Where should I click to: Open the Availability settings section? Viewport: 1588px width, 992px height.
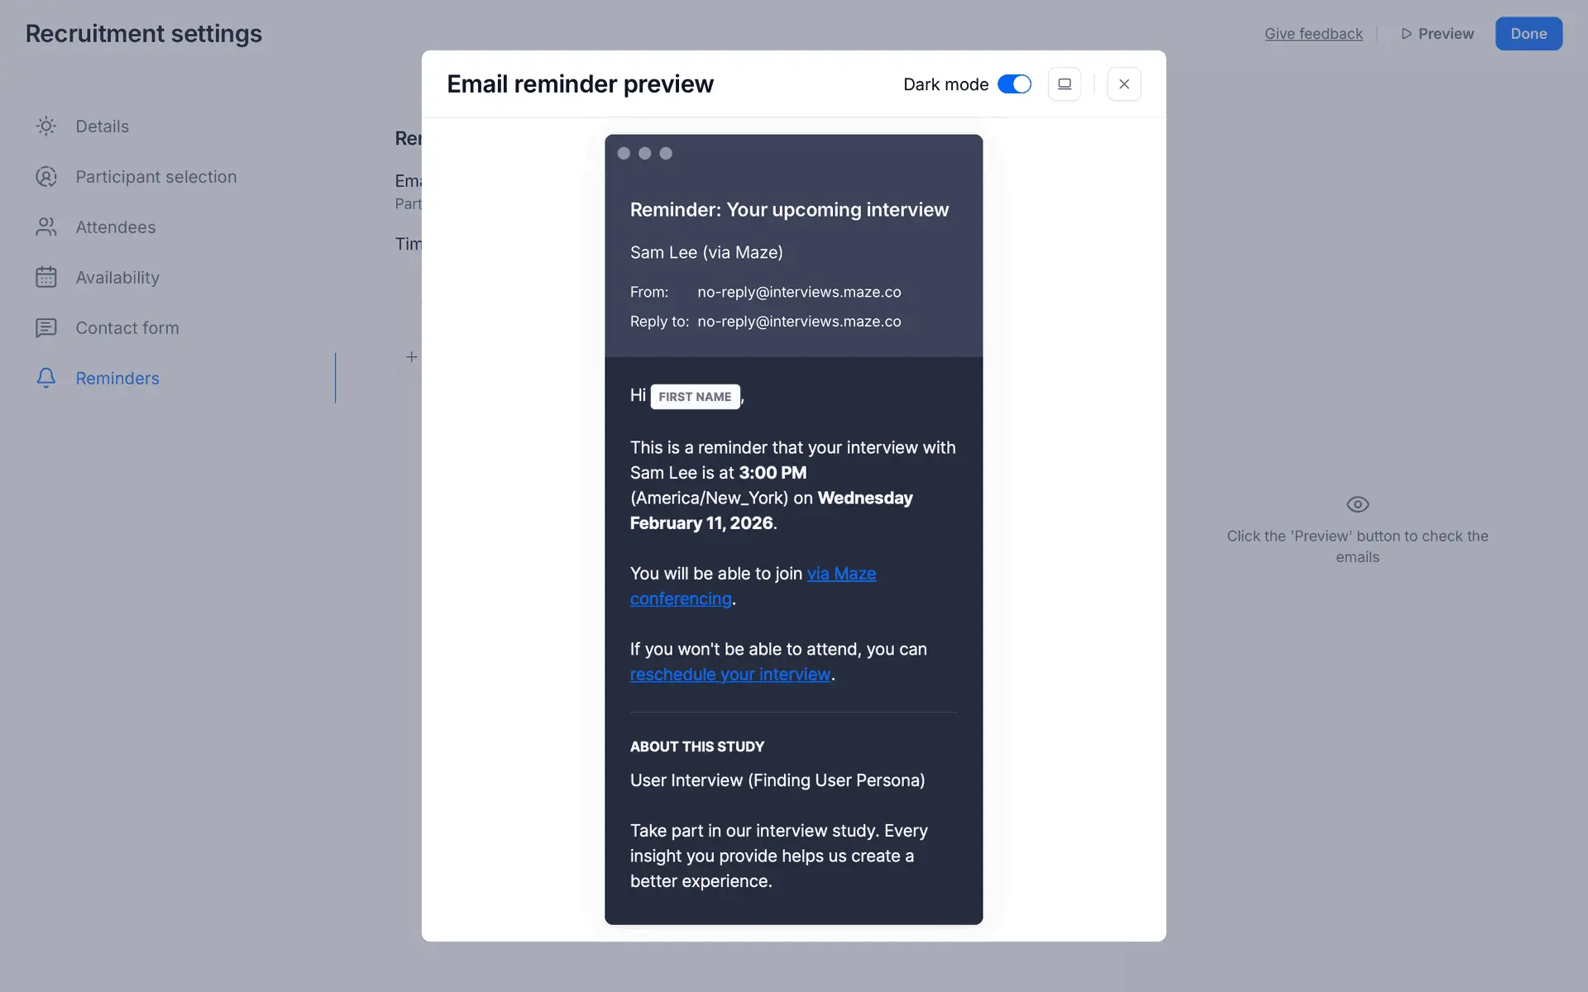[117, 278]
